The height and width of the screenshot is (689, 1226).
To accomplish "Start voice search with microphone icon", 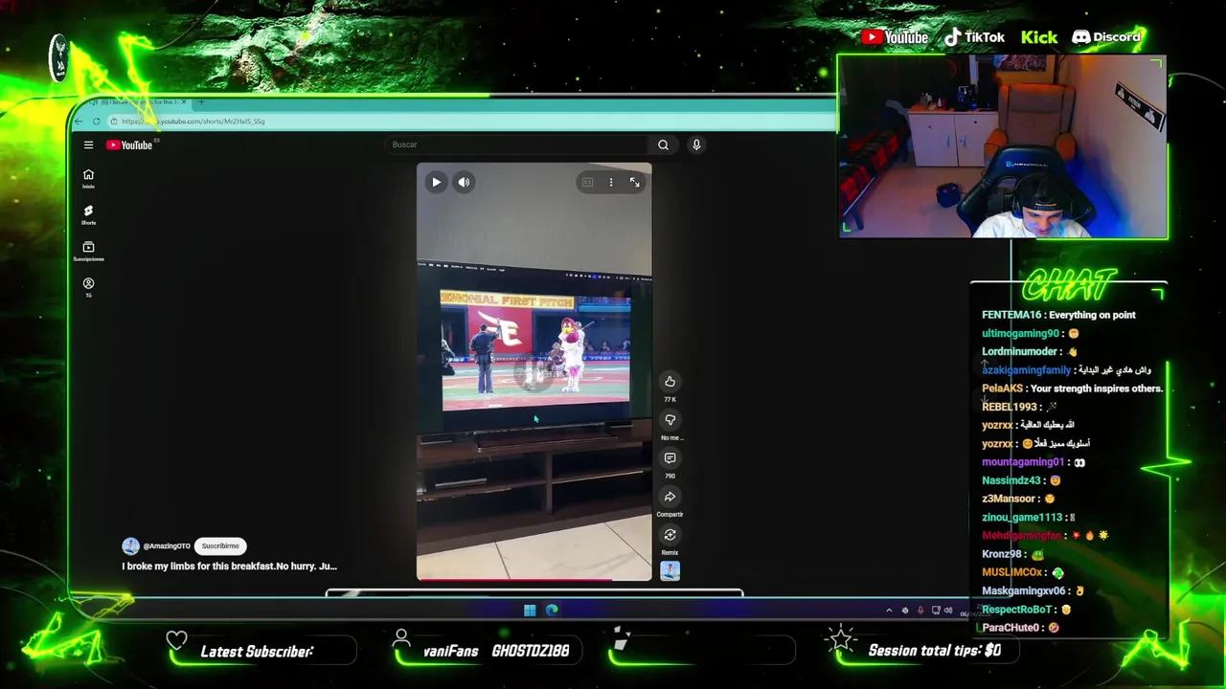I will tap(696, 144).
